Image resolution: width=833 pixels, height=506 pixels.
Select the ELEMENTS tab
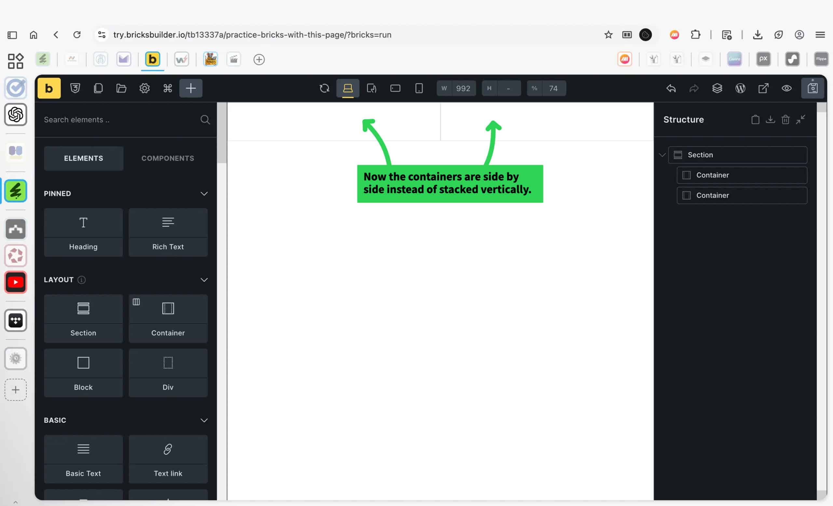[x=84, y=158]
